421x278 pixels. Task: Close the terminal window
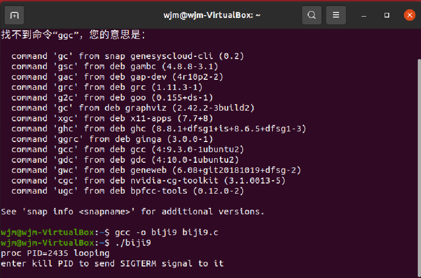click(x=409, y=15)
